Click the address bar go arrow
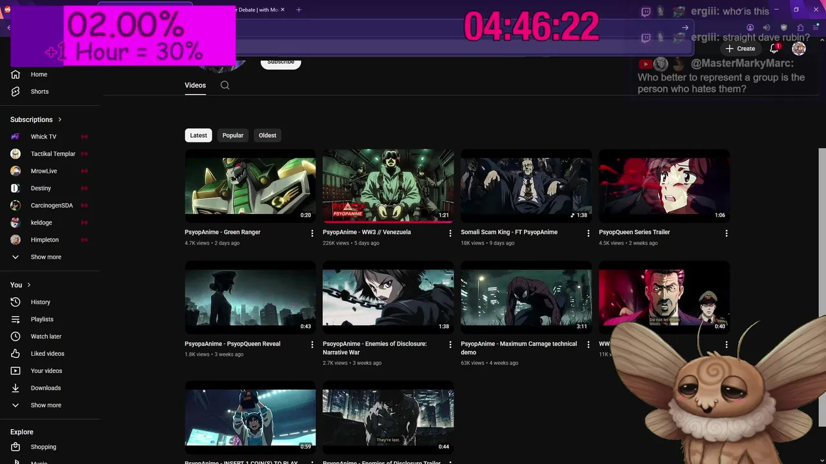 pos(685,28)
